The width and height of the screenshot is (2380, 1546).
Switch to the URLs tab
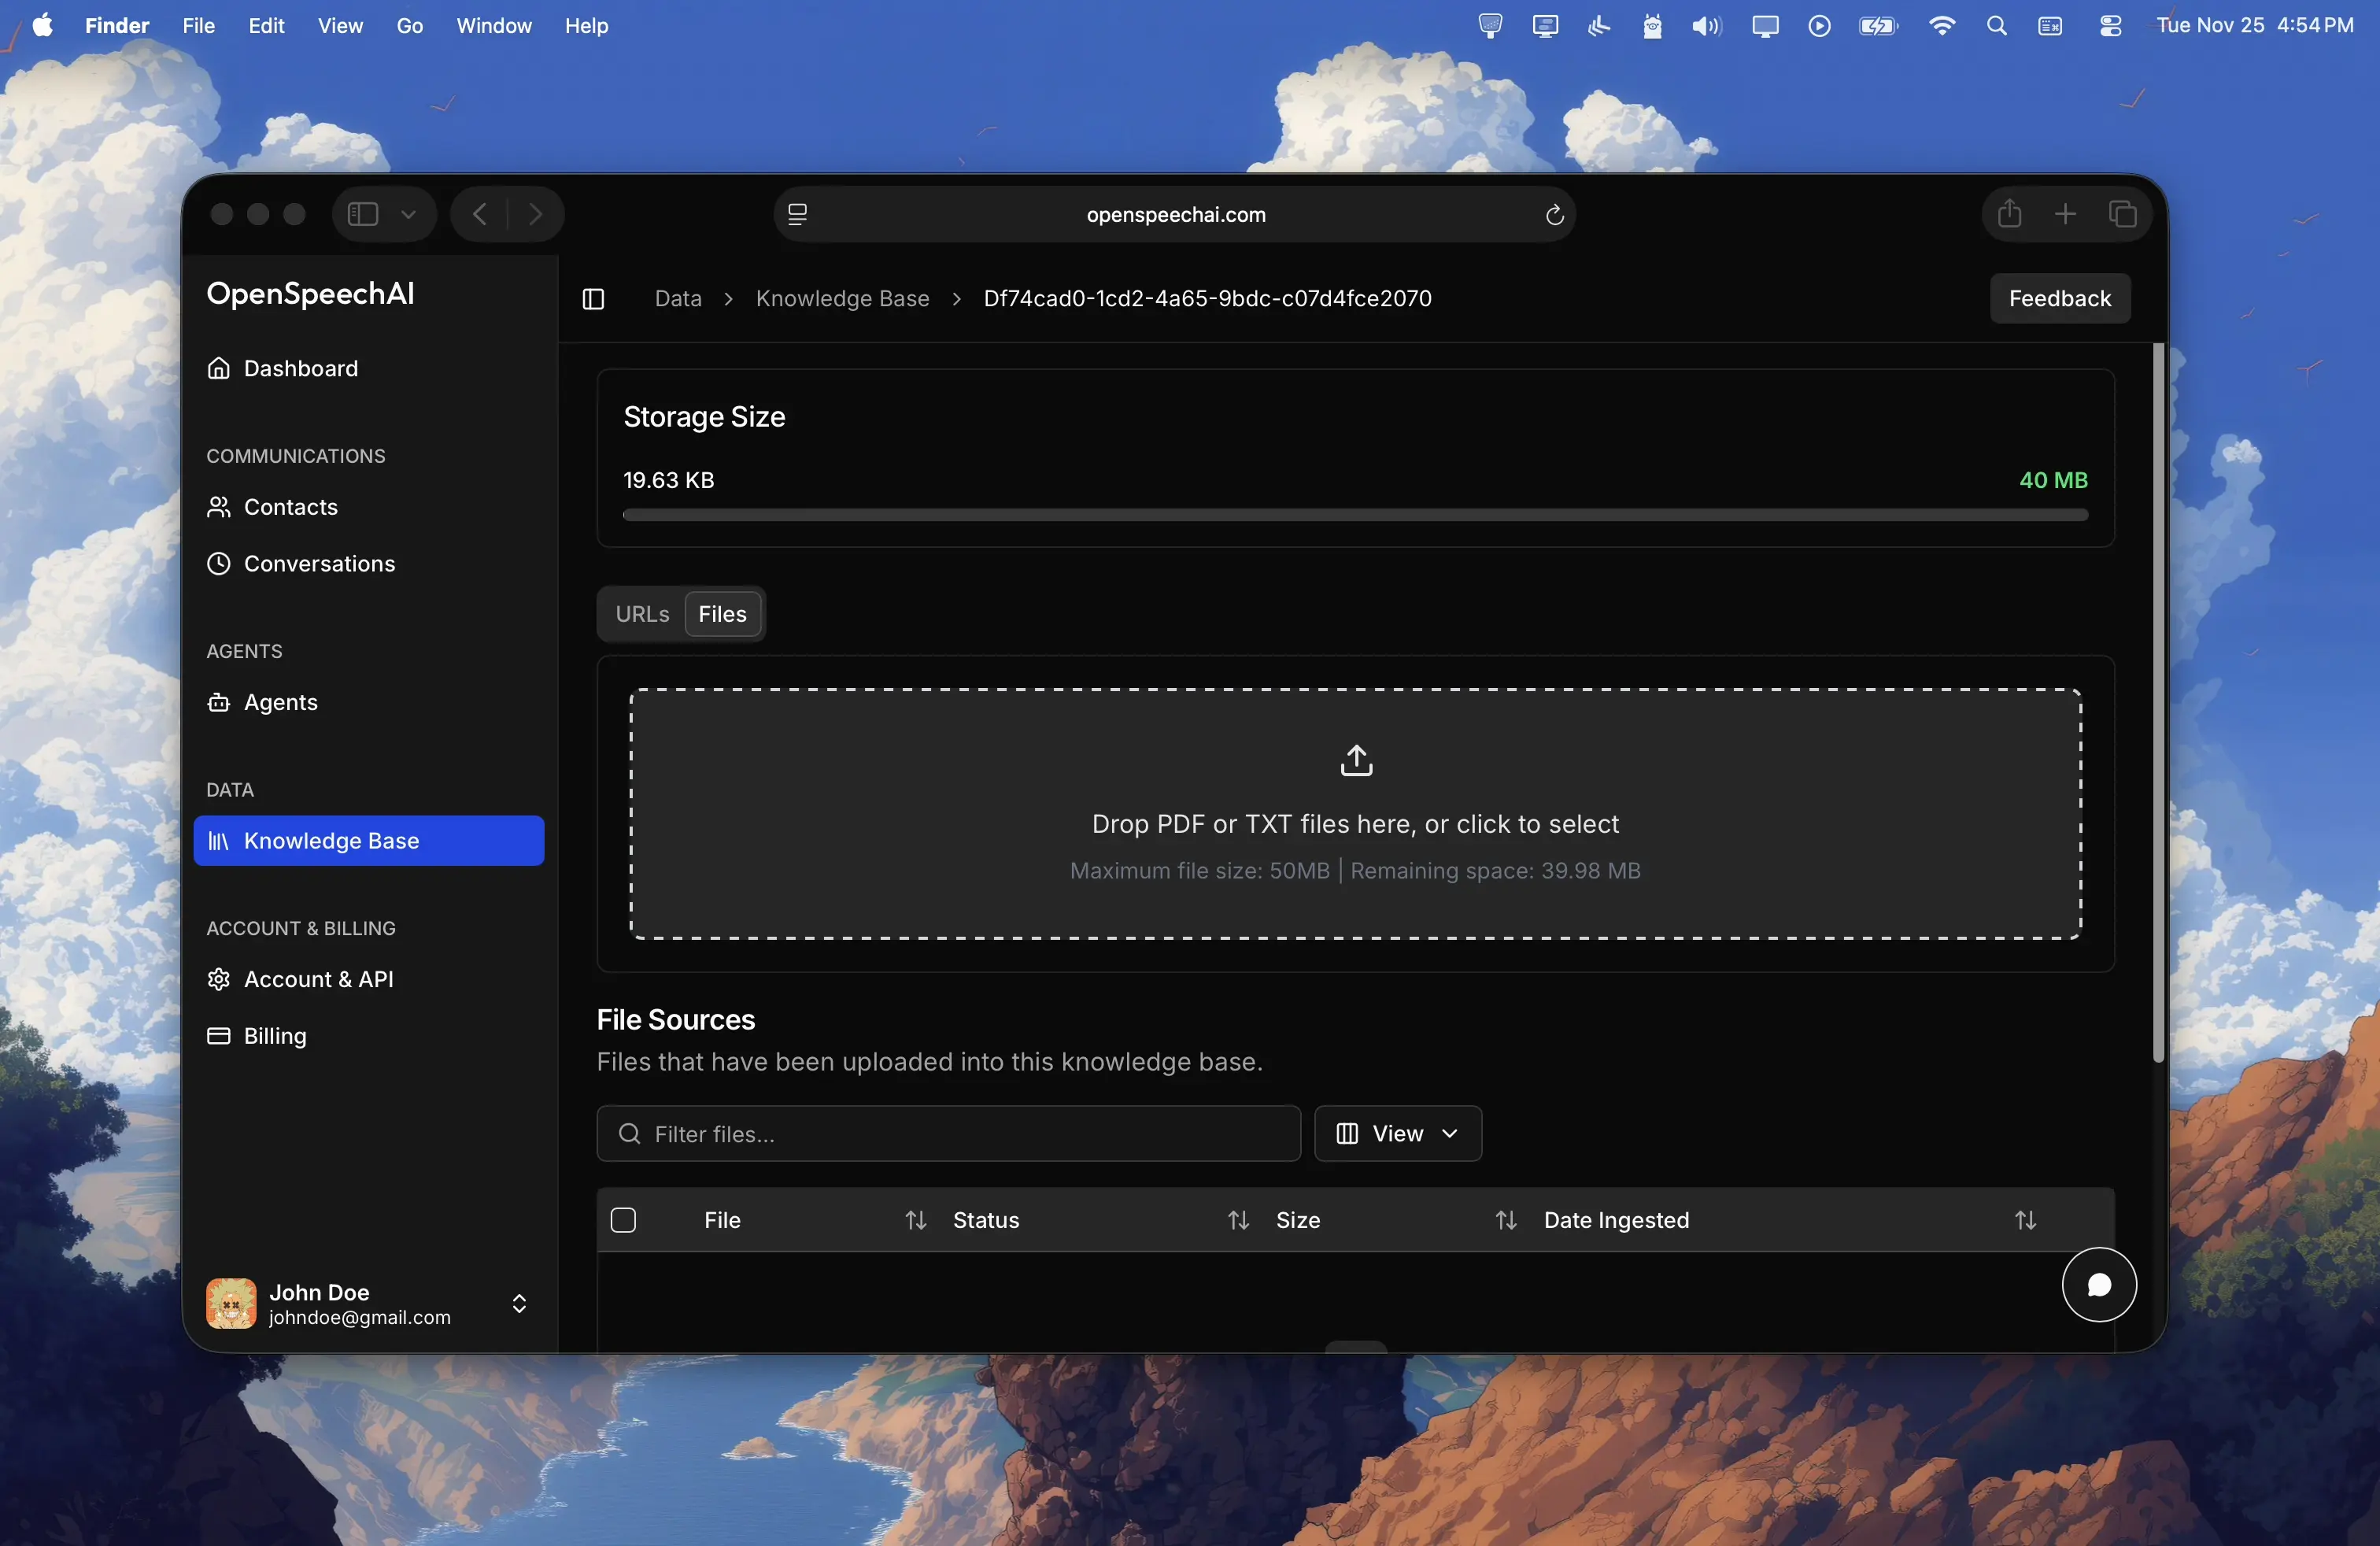tap(642, 614)
